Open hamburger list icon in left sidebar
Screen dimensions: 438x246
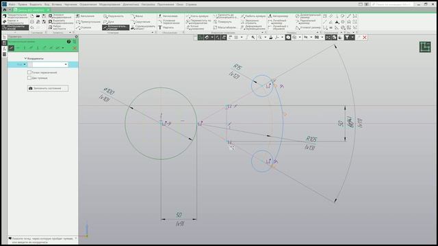[4, 55]
